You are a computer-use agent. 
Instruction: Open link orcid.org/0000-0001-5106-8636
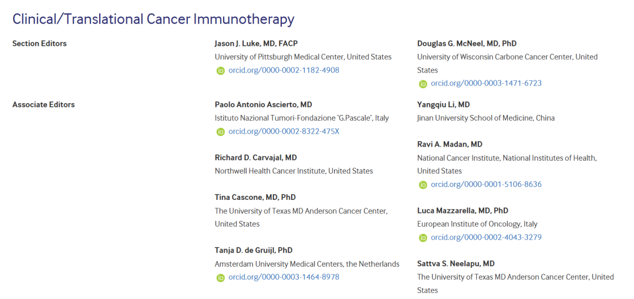pos(487,185)
